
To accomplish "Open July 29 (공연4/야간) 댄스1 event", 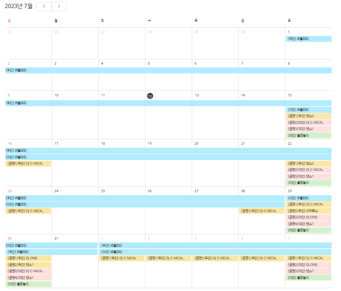I will click(309, 224).
